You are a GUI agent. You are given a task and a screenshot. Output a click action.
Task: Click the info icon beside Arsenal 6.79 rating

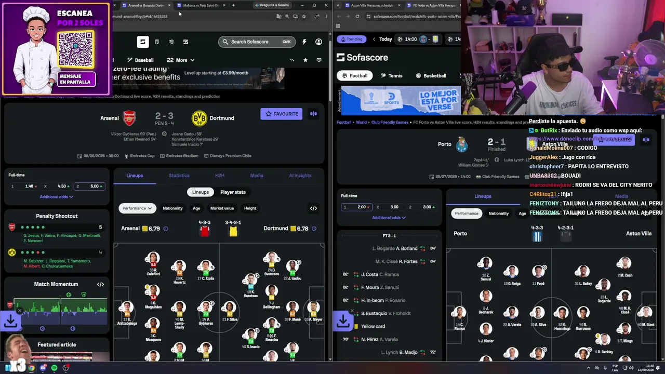(x=166, y=229)
